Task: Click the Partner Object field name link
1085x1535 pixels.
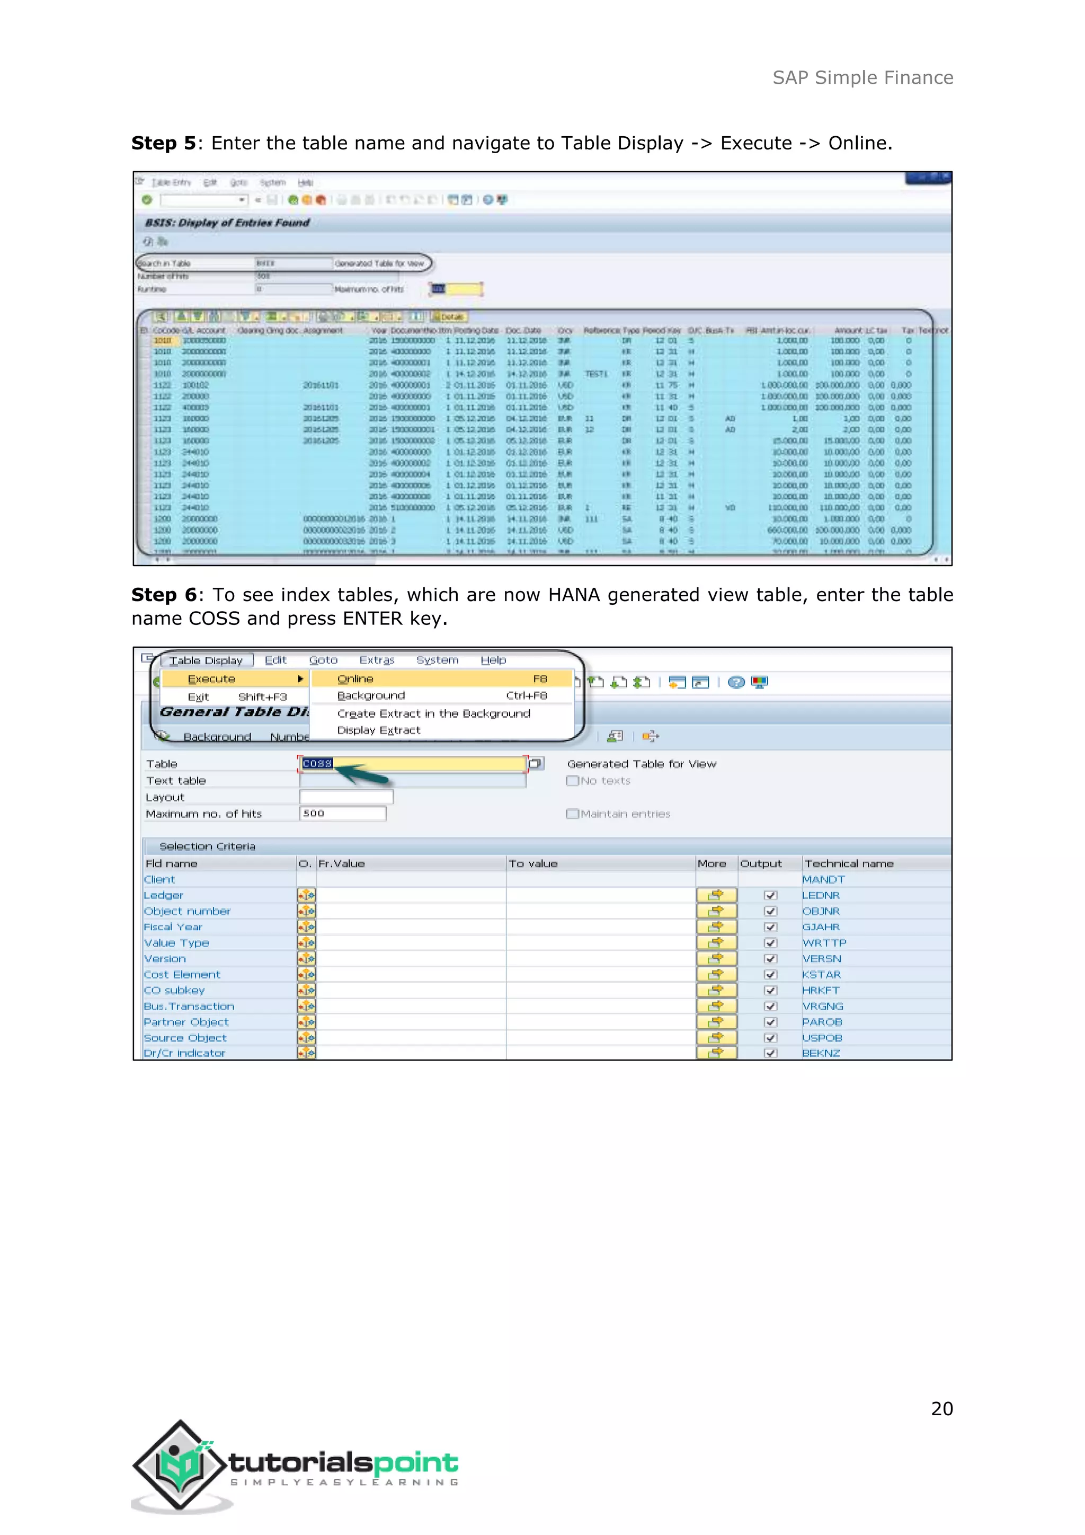Action: coord(186,1022)
